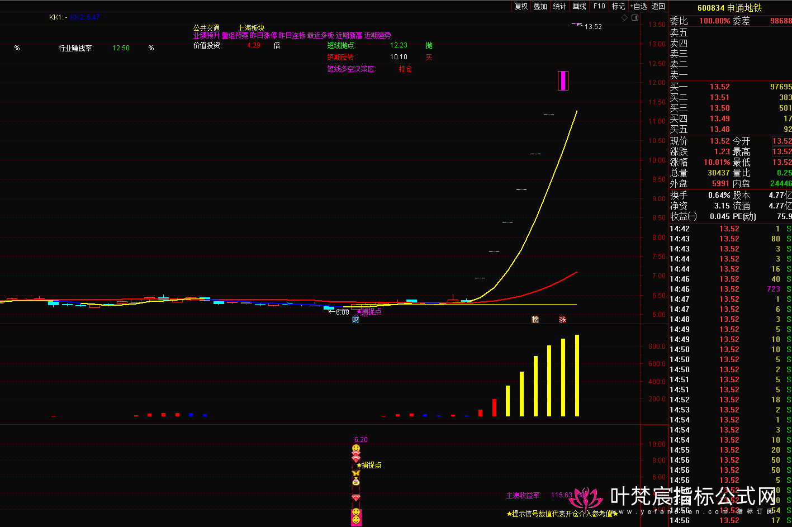Click the blue 财 marker under the chart
Screen dimensions: 792x527
pos(355,320)
